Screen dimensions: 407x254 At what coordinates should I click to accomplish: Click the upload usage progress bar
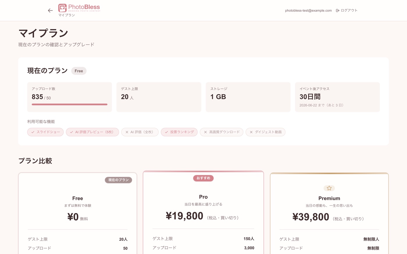point(69,105)
